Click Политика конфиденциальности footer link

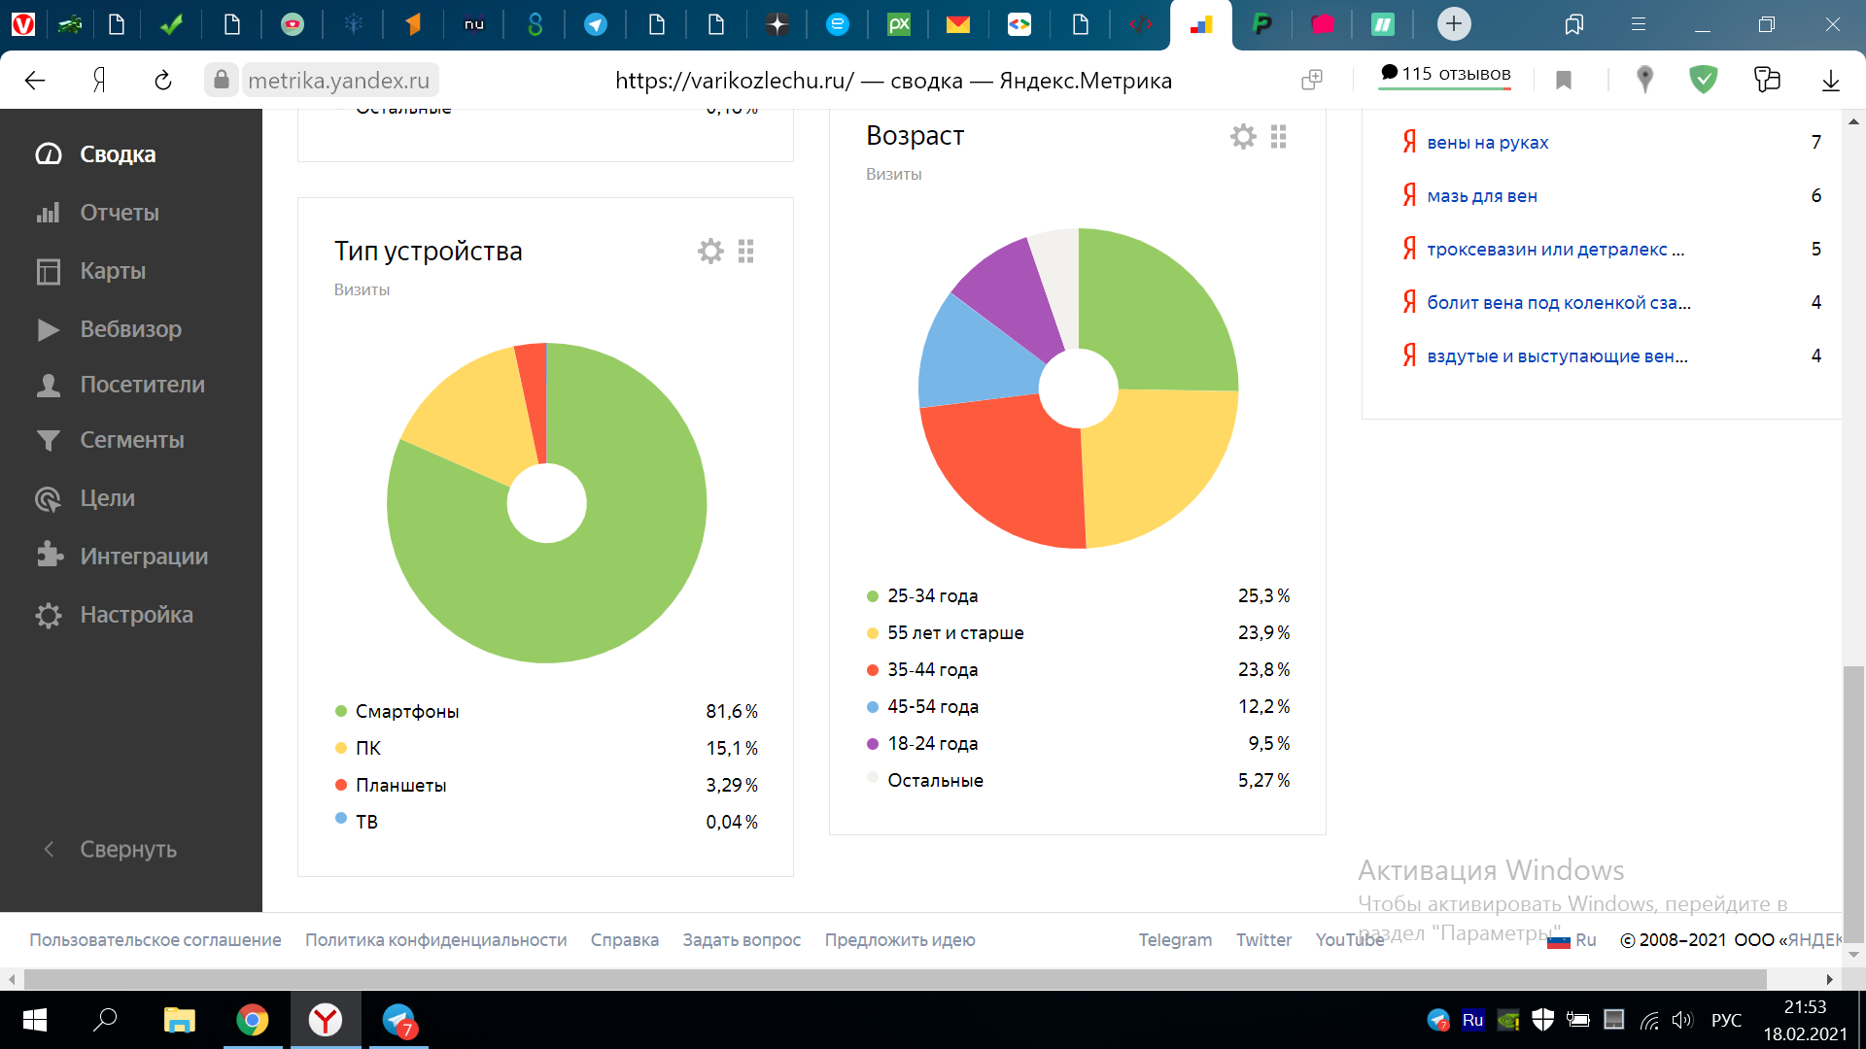[x=435, y=940]
